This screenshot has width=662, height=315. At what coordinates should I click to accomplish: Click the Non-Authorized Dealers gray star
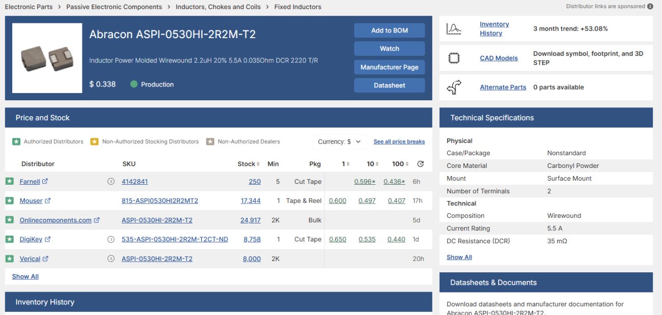tap(210, 141)
